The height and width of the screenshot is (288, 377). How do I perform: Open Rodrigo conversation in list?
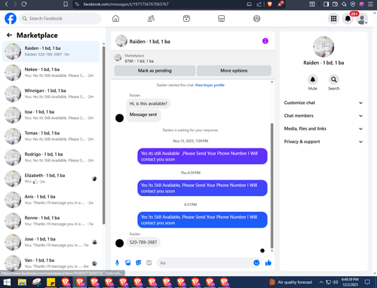51,158
